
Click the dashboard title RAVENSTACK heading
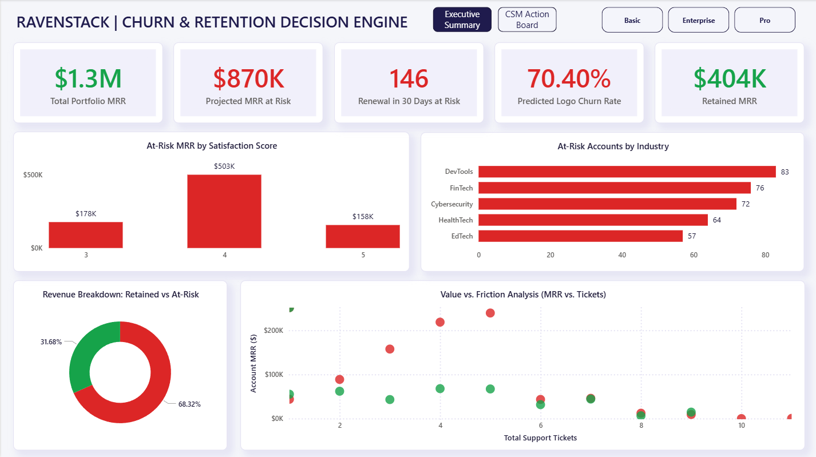point(212,22)
